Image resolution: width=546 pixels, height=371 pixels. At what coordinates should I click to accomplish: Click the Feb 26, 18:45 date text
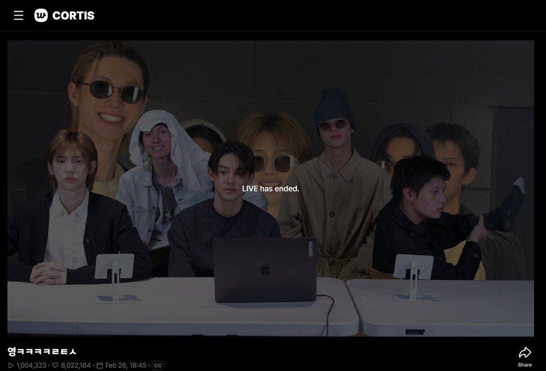(126, 365)
